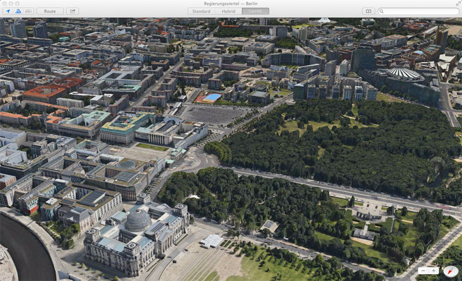Click the magnifying glass search icon
The width and height of the screenshot is (462, 281).
382,11
